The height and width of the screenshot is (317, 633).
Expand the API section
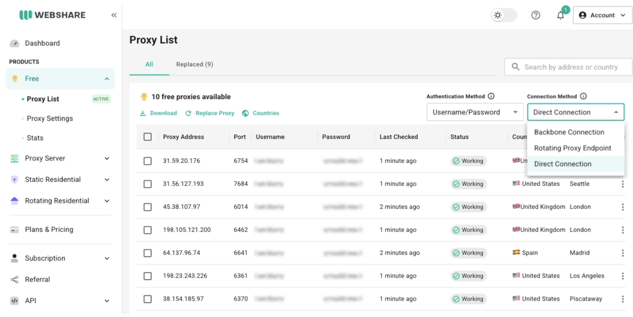[60, 301]
